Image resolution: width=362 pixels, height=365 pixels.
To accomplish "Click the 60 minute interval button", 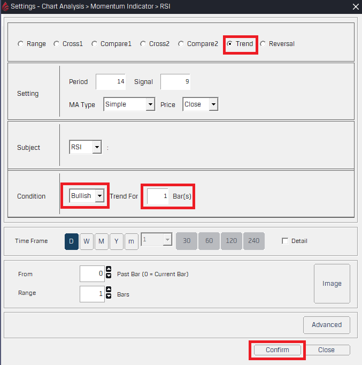I will [x=209, y=241].
